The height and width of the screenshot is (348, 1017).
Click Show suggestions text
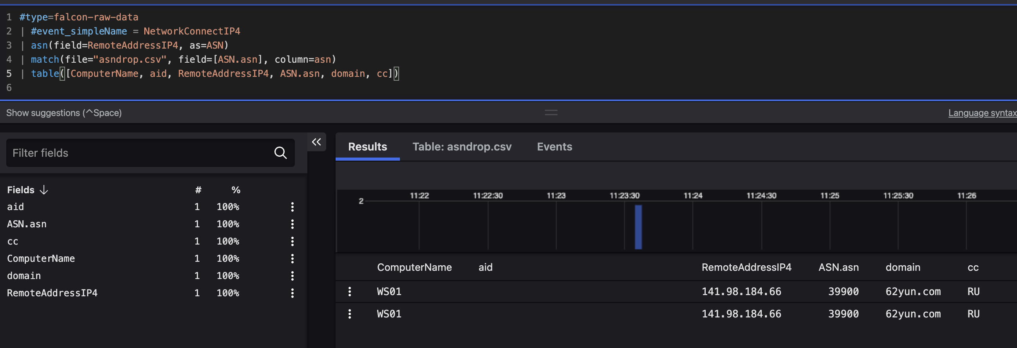pos(64,113)
